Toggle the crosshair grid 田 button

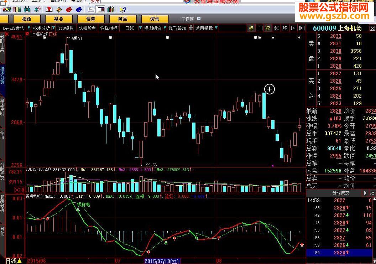[x=260, y=28]
